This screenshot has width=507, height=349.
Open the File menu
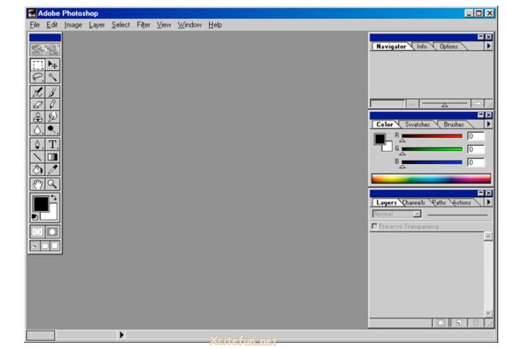click(x=35, y=25)
